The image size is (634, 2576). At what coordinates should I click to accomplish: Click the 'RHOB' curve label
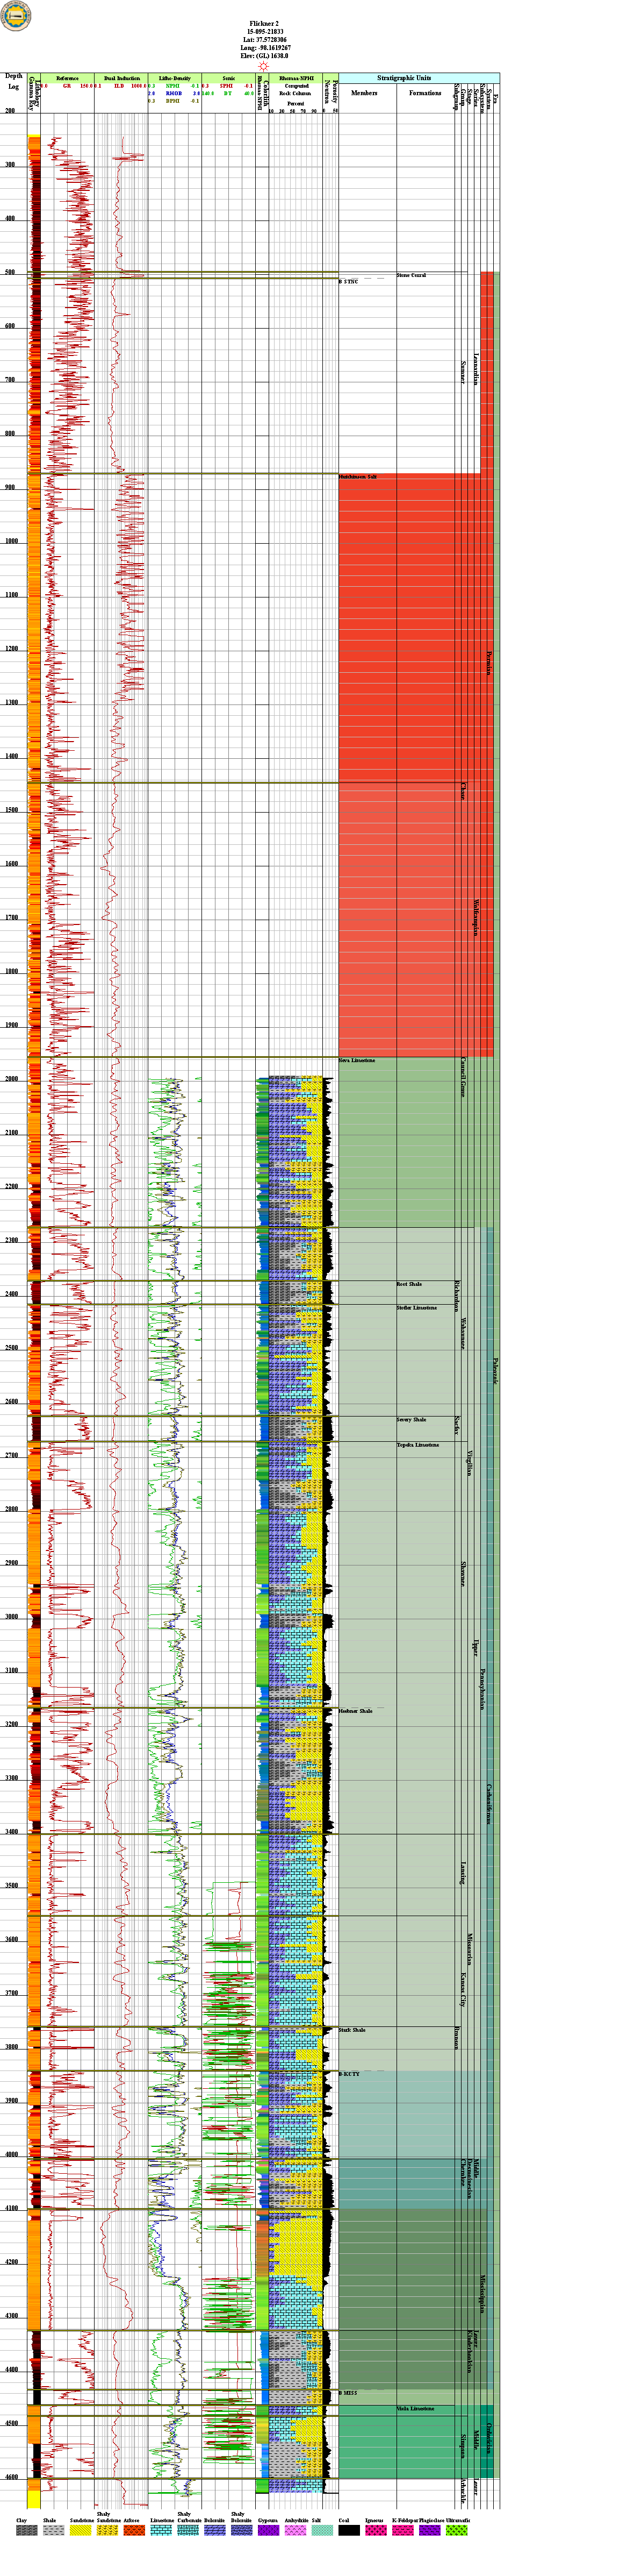174,93
